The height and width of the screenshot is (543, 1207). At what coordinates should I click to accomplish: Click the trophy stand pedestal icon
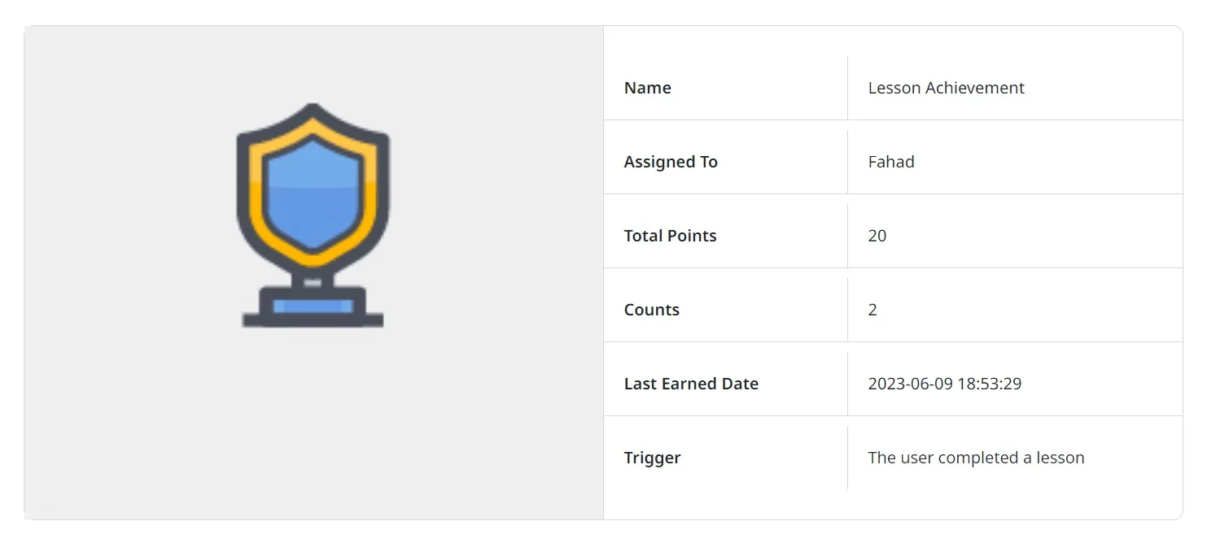(313, 289)
